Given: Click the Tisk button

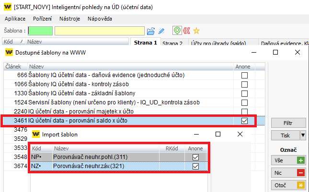Looking at the screenshot, I should [x=285, y=135].
